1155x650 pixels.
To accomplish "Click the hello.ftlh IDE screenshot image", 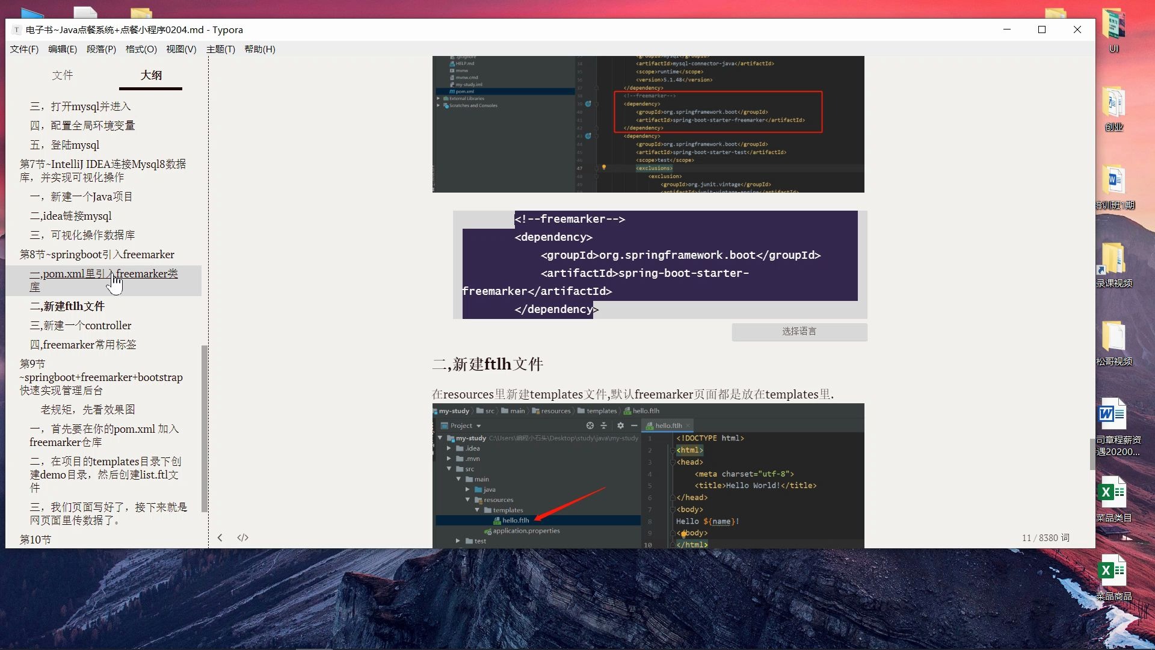I will pyautogui.click(x=648, y=476).
